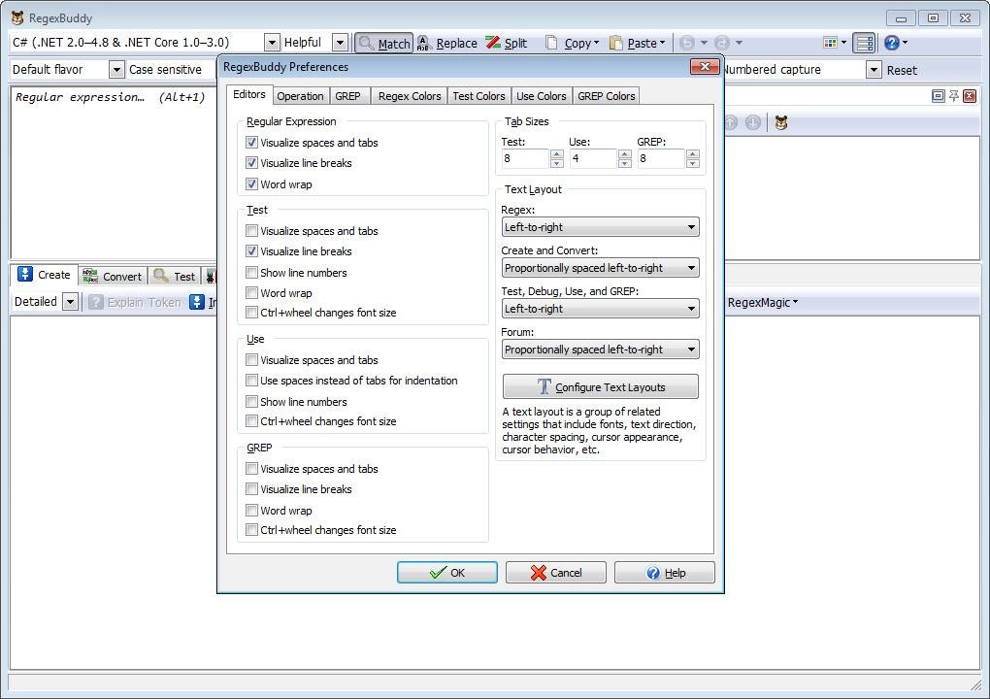Open the Create and Convert layout dropdown
The width and height of the screenshot is (990, 699).
601,268
